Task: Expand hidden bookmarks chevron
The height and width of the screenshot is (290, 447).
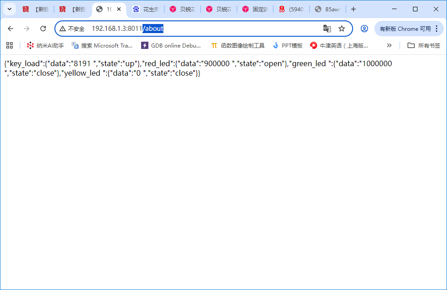Action: 389,45
